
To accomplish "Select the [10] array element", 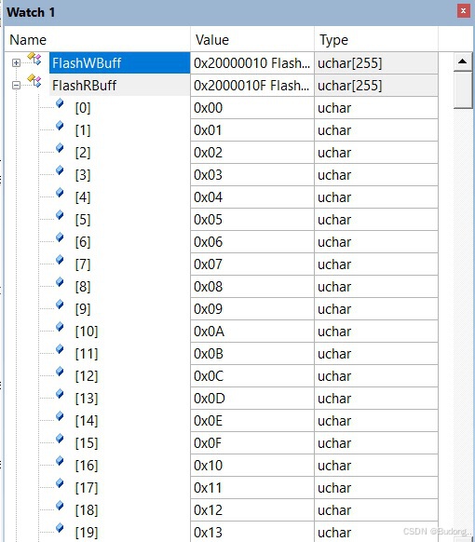I will coord(87,332).
